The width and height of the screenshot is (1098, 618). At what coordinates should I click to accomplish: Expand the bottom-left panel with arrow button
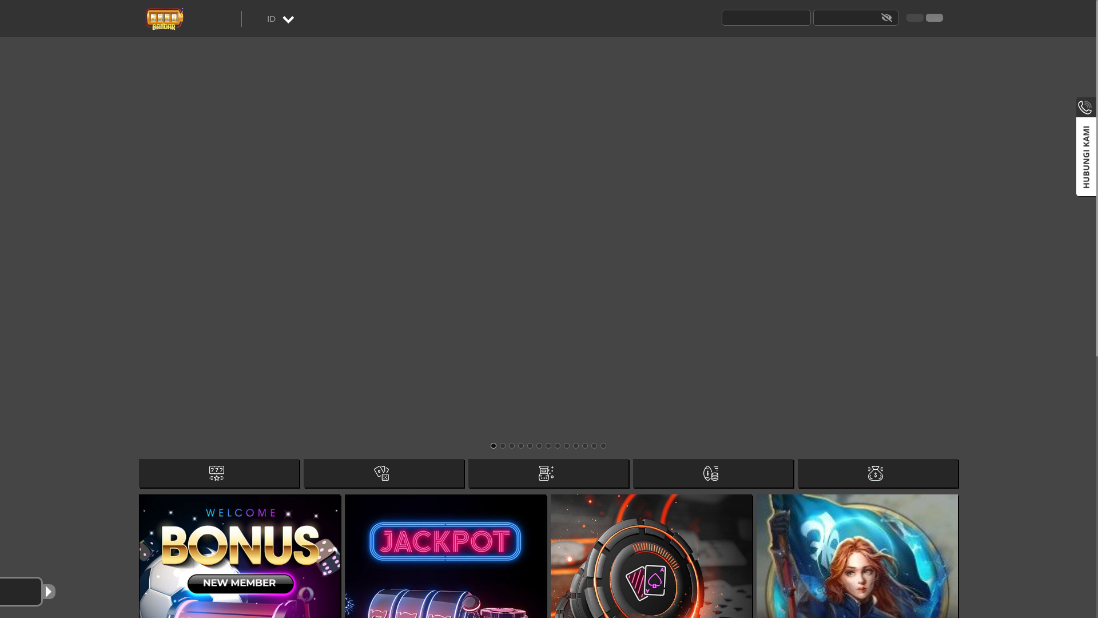tap(49, 591)
